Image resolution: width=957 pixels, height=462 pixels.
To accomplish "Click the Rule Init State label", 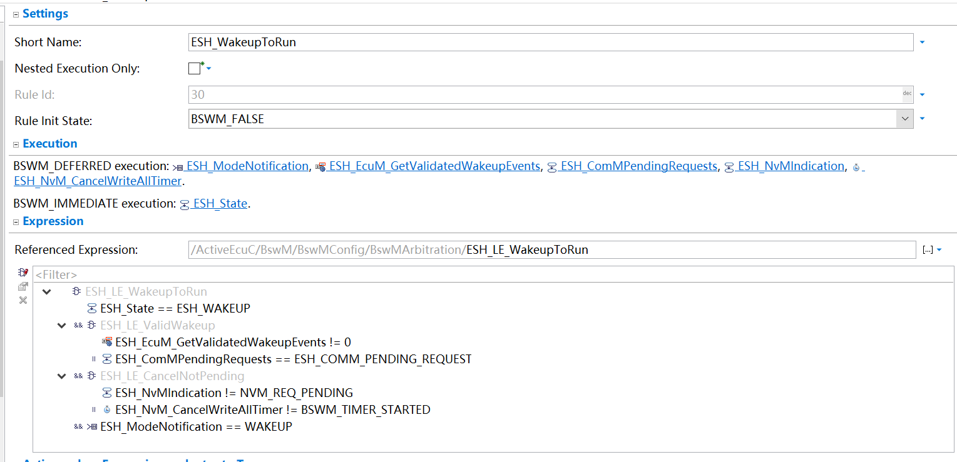I will (x=53, y=121).
